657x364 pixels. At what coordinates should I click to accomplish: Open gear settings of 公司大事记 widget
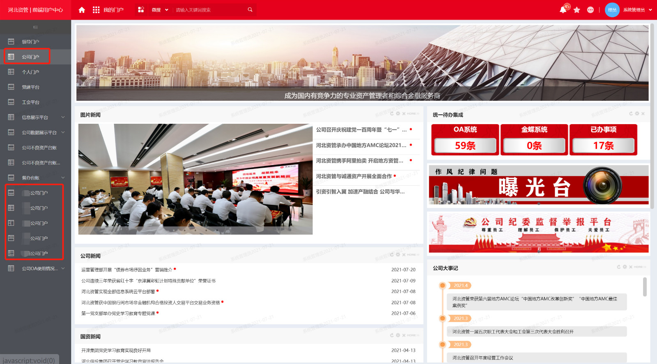pyautogui.click(x=625, y=267)
